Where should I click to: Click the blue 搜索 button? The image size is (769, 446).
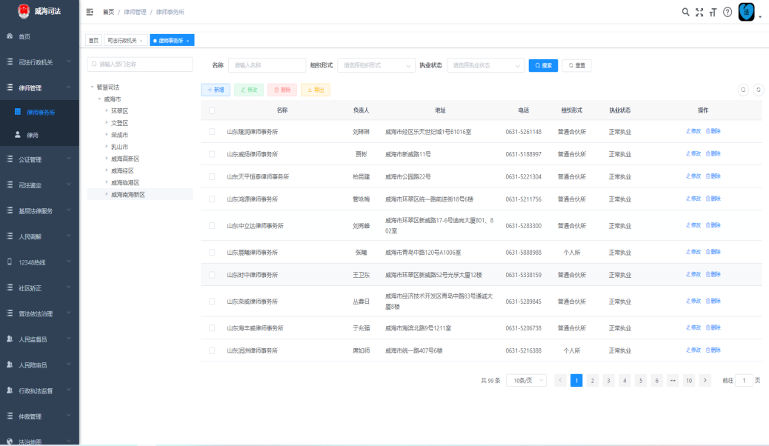(x=543, y=65)
